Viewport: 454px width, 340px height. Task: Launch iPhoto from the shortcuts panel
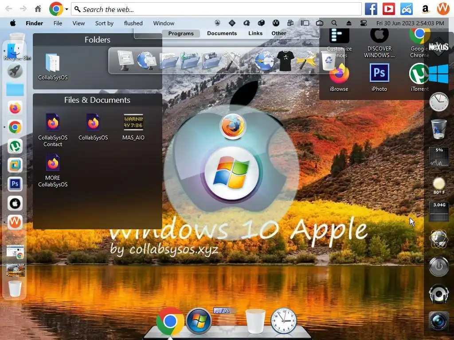(x=379, y=77)
